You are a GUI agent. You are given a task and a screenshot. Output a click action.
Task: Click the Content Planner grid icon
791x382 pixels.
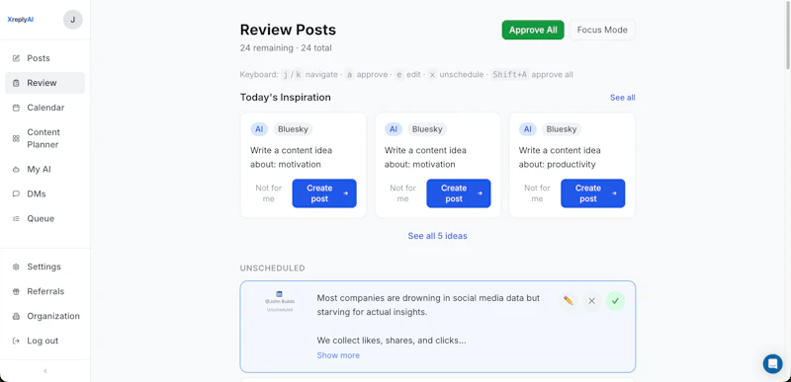pos(16,138)
